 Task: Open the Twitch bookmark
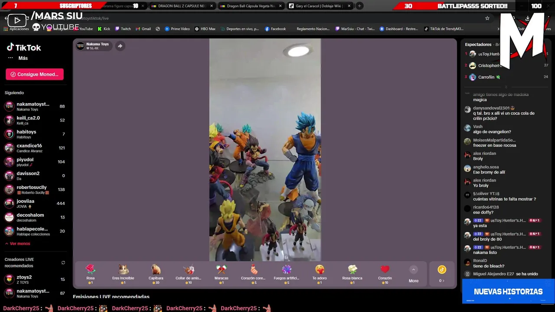point(123,29)
